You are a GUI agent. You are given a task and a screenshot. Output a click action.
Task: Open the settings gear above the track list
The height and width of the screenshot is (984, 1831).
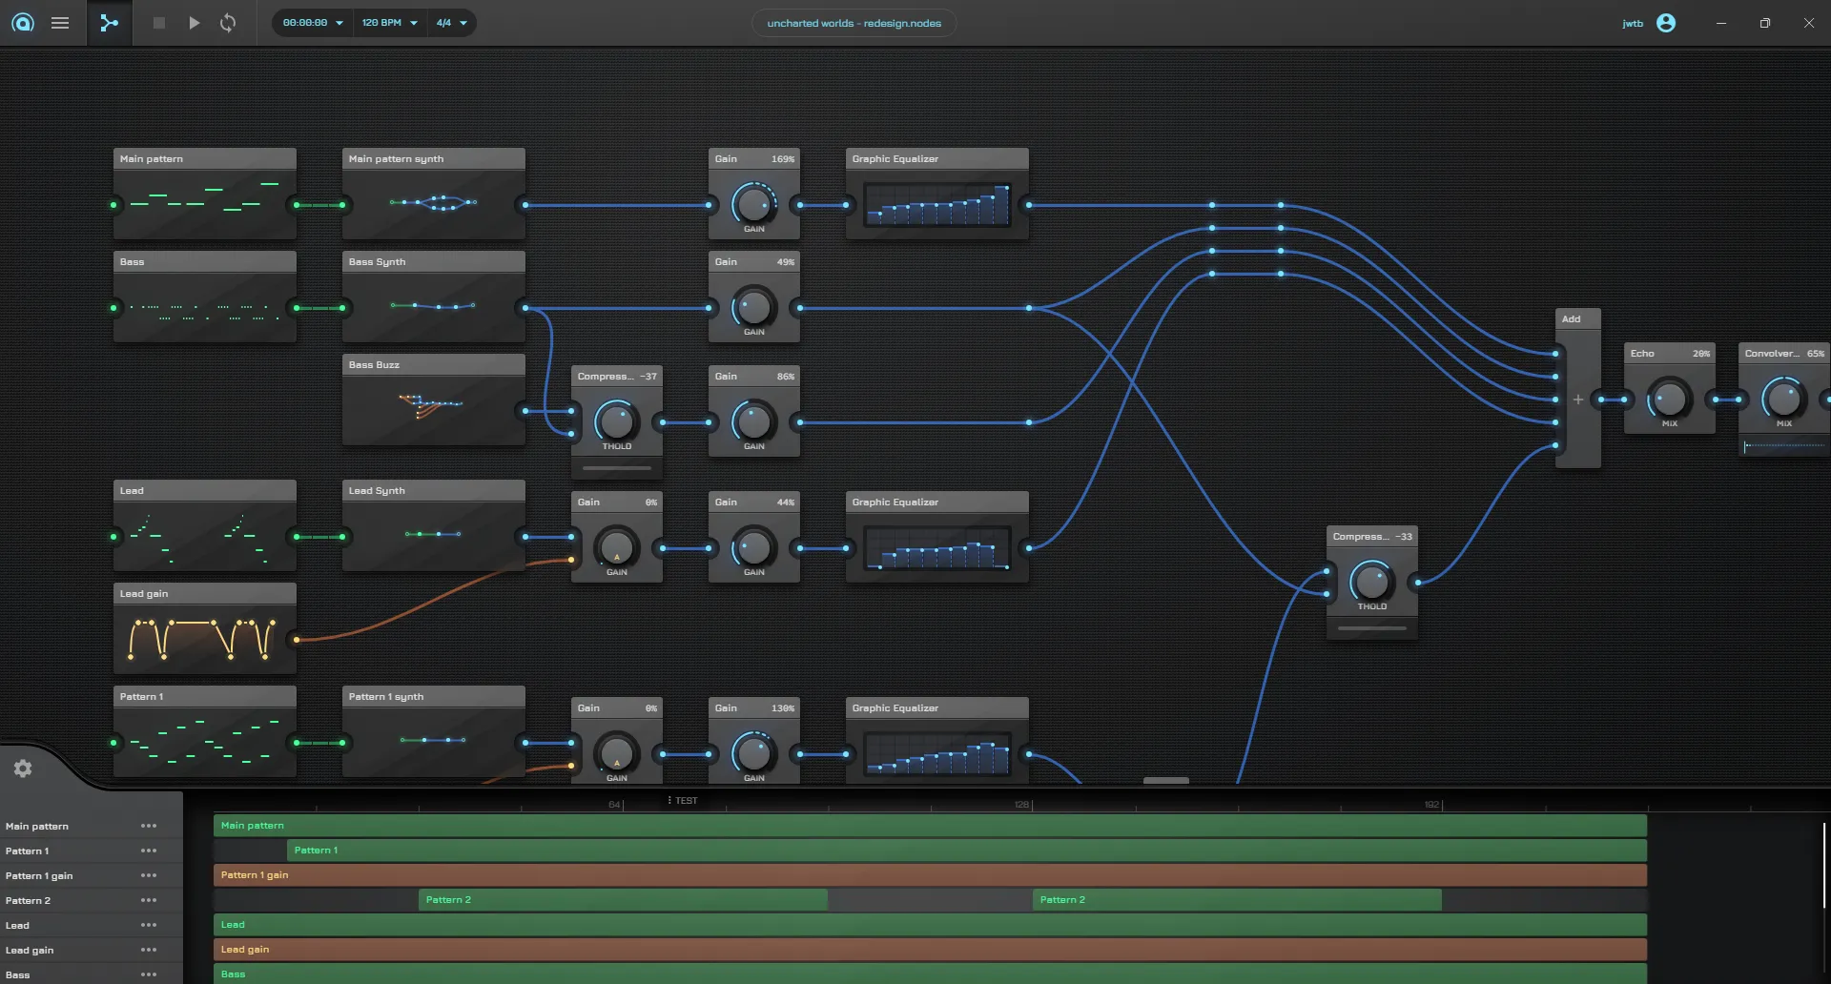(23, 769)
